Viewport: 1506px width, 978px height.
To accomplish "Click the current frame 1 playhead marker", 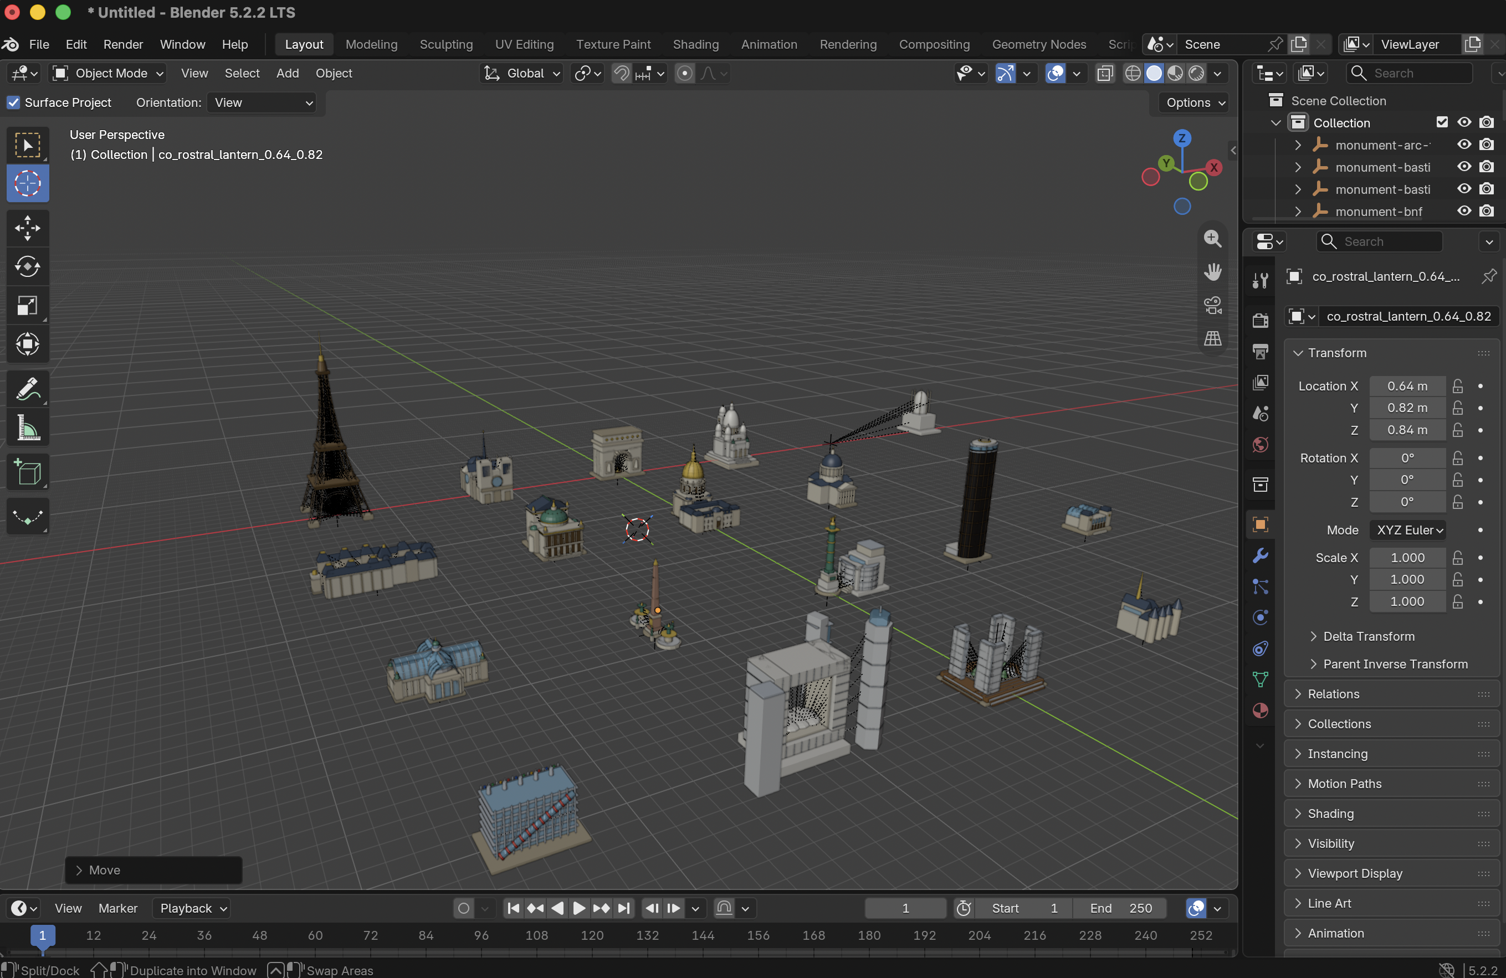I will point(43,935).
